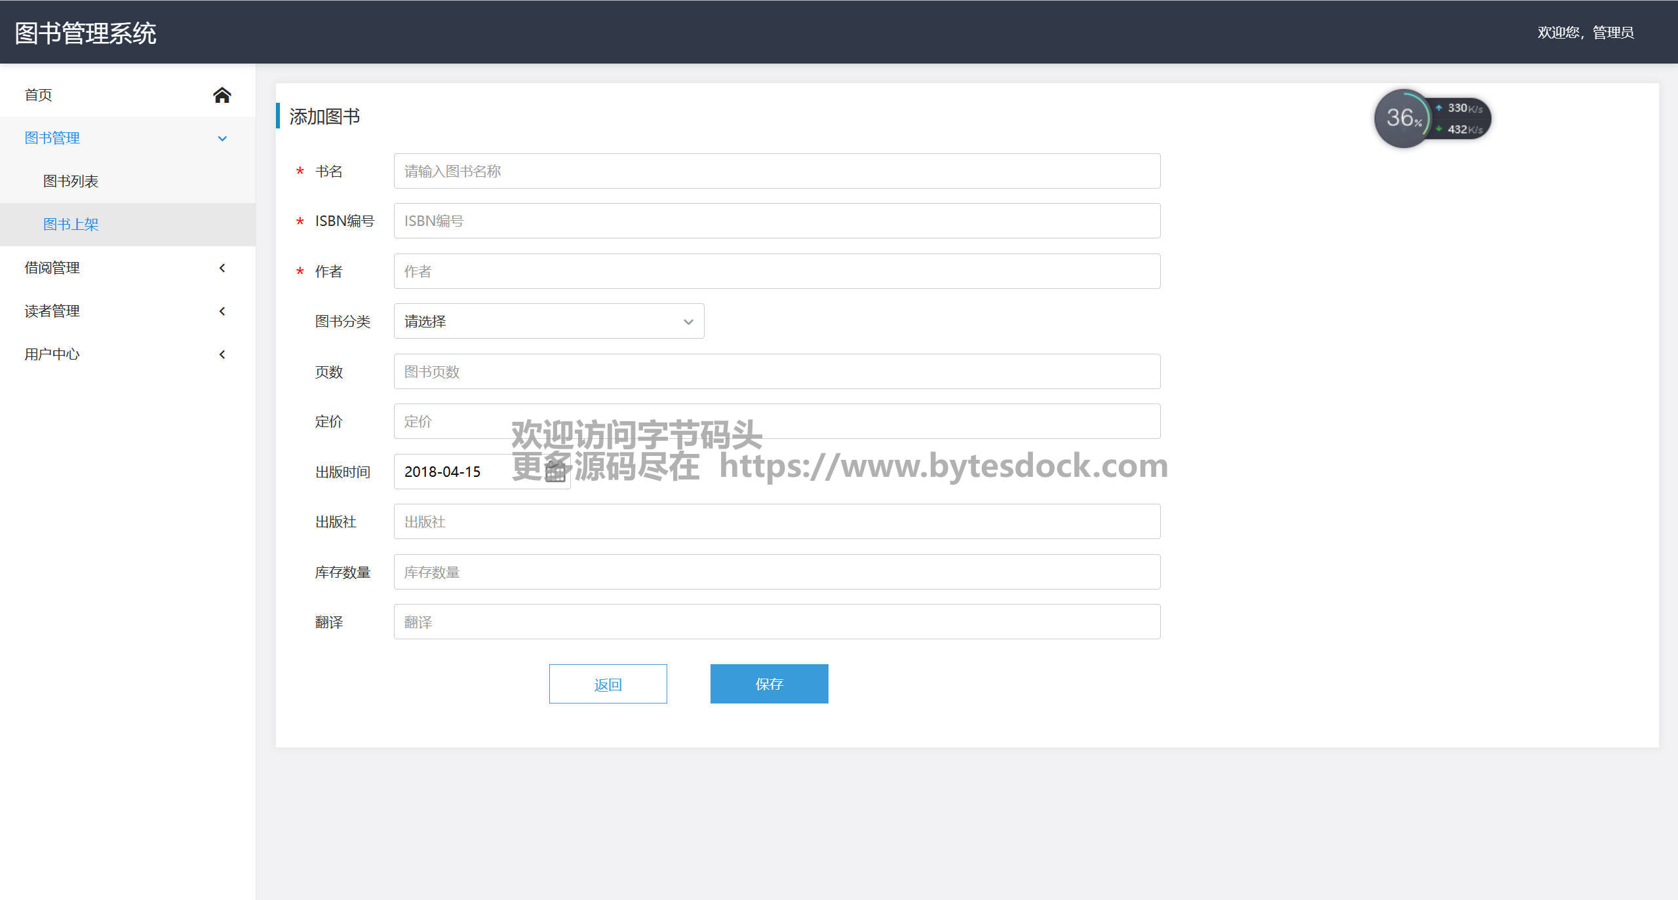Expand the 读者管理 menu arrow
The height and width of the screenshot is (900, 1678).
[x=222, y=311]
